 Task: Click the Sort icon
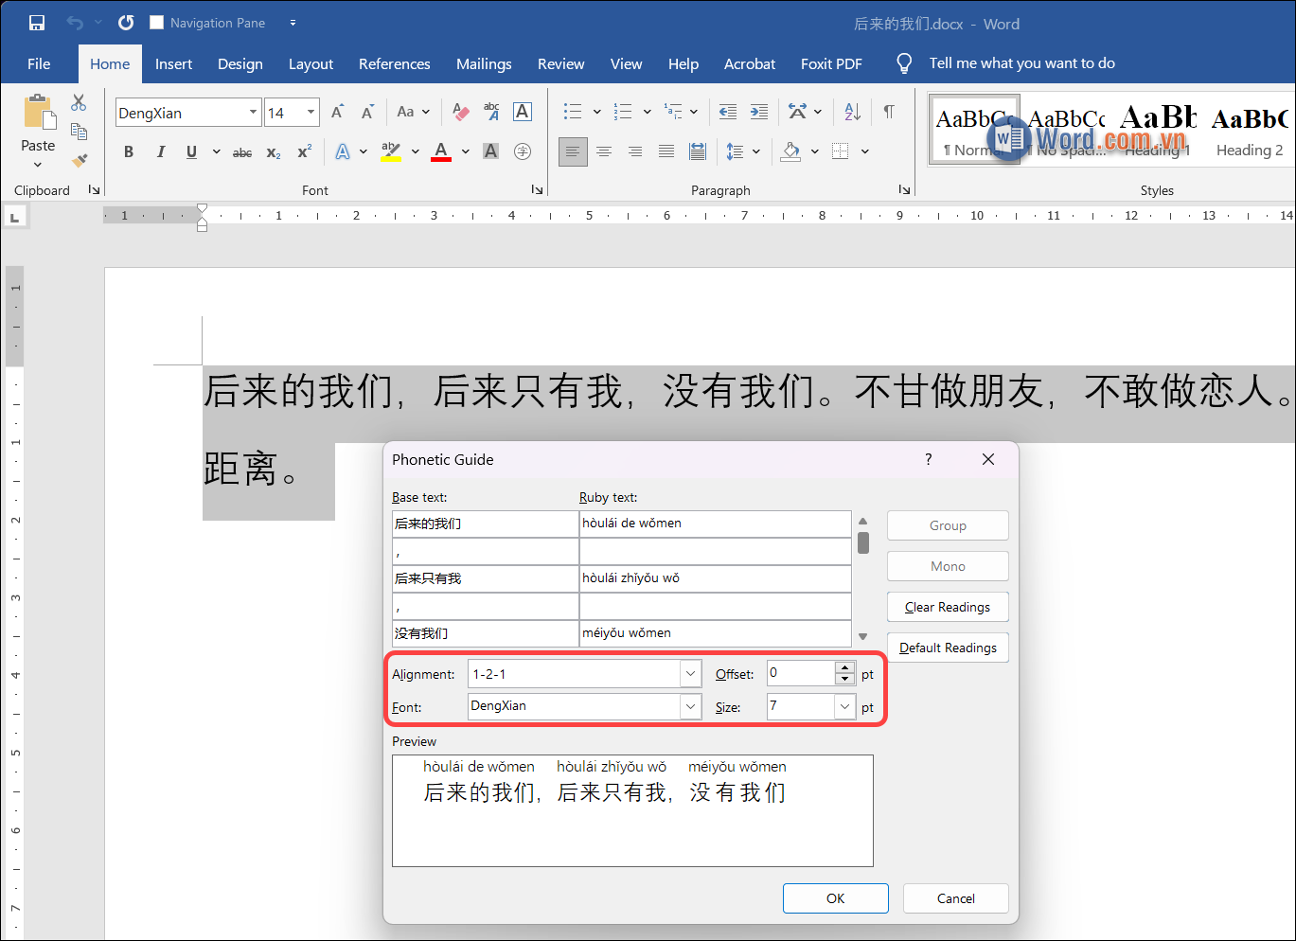[852, 112]
